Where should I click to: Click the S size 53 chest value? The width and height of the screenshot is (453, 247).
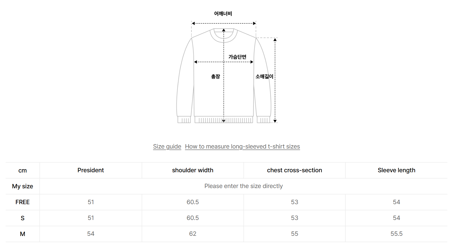(x=294, y=218)
